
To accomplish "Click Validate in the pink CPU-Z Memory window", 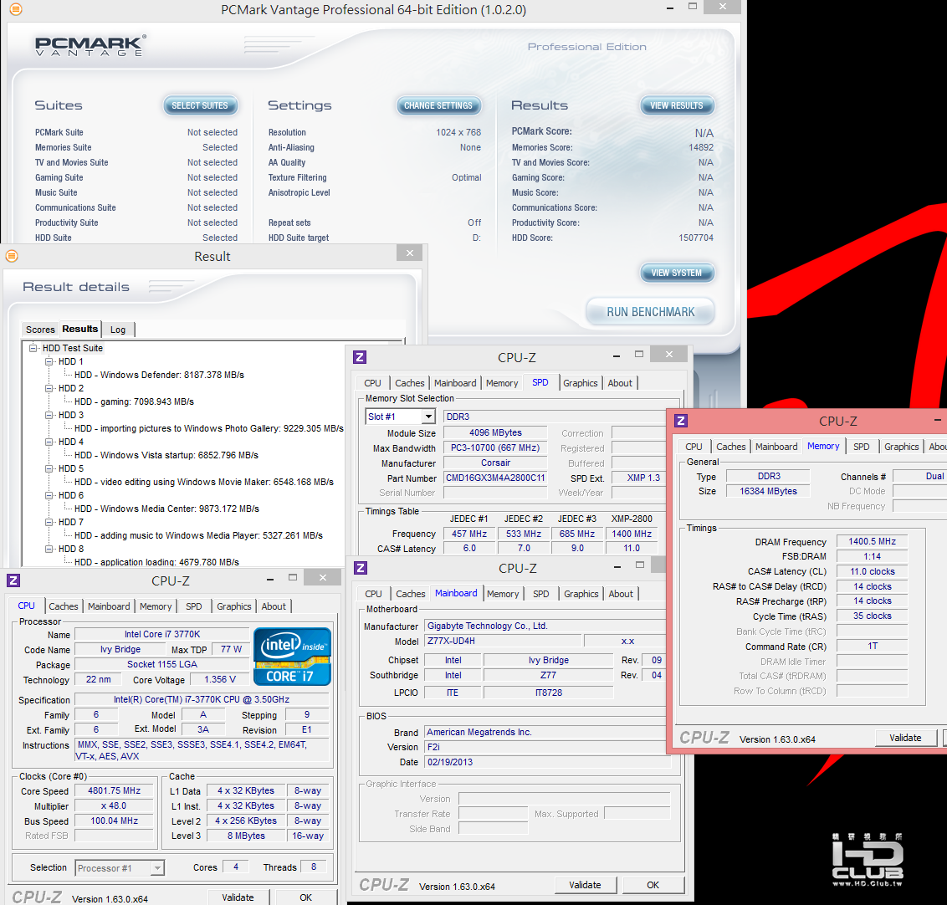I will [x=905, y=738].
